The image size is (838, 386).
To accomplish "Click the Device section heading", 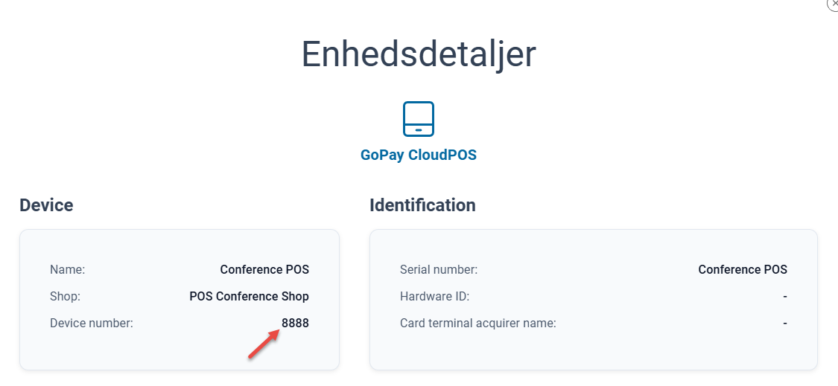I will click(46, 205).
